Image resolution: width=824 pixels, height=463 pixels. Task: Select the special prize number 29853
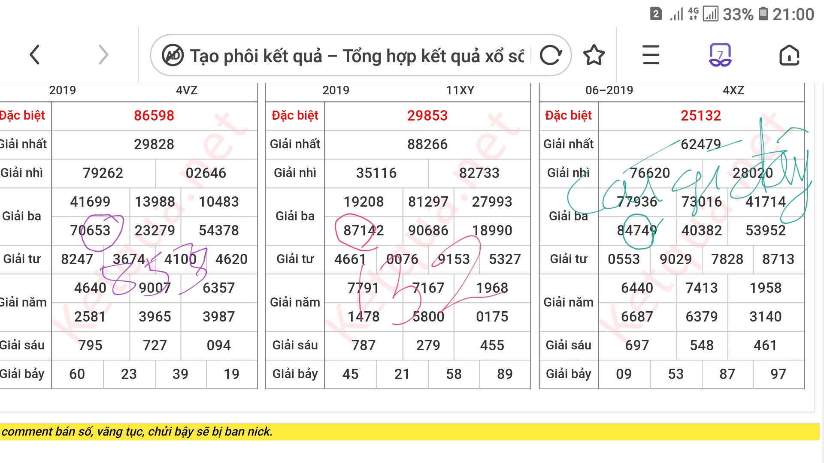(x=427, y=116)
